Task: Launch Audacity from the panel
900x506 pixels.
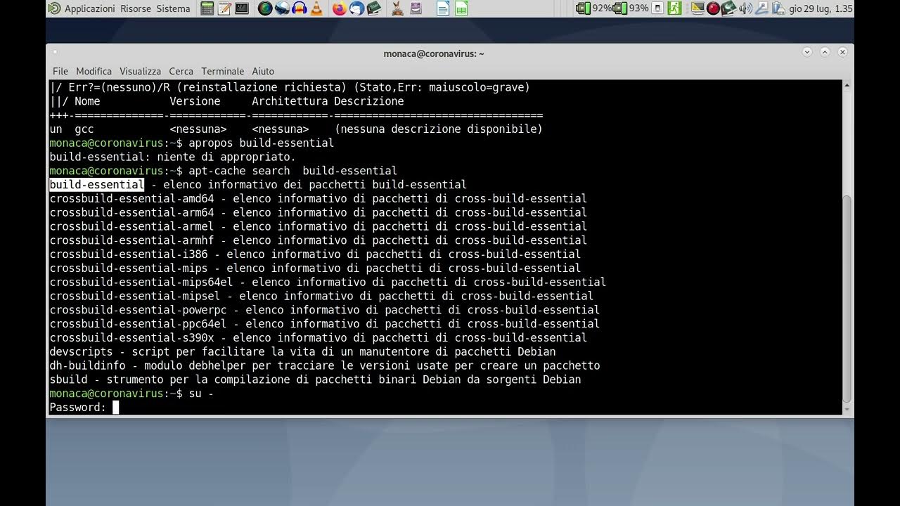Action: pyautogui.click(x=300, y=8)
